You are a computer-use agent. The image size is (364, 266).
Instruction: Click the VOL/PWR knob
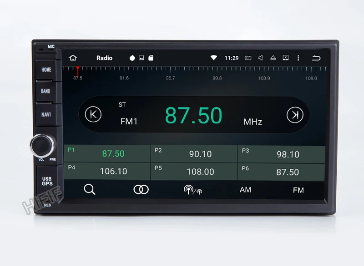click(x=42, y=145)
